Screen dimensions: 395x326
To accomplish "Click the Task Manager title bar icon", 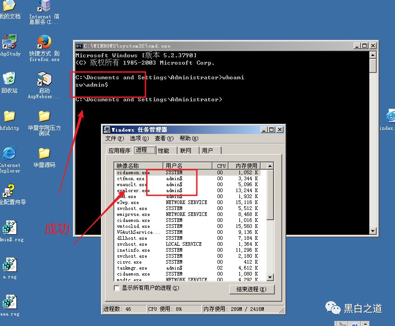I will 107,130.
